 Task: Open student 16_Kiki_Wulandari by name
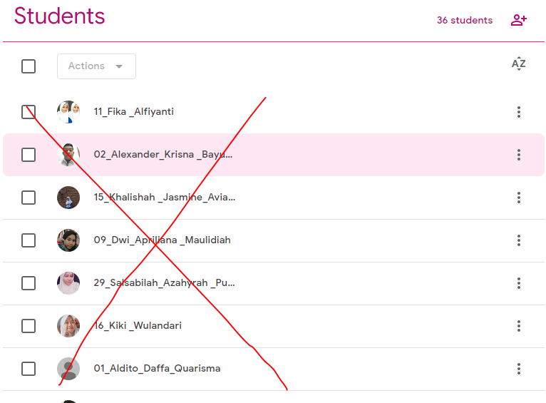pos(138,326)
